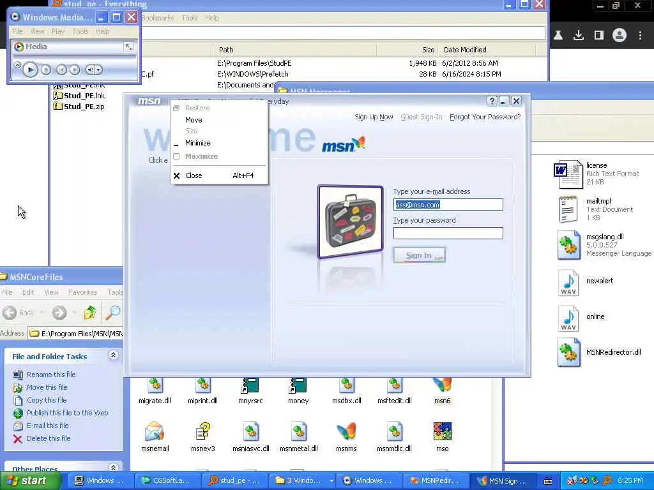Skip to previous track in Media Player

tap(61, 70)
